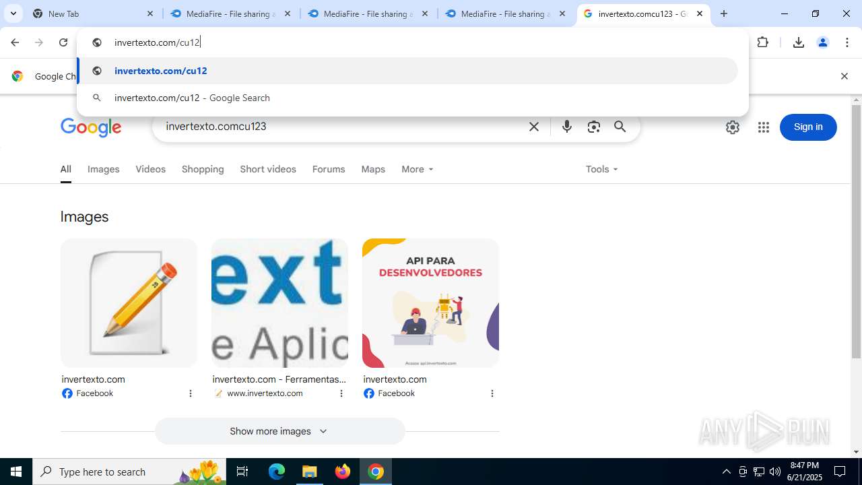Expand Show more images
This screenshot has width=862, height=485.
[279, 431]
